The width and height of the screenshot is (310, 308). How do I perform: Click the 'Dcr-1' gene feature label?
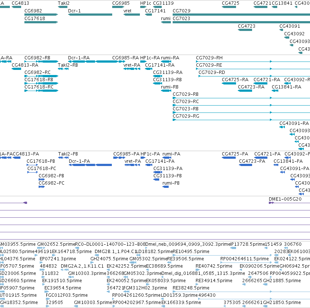click(x=74, y=11)
